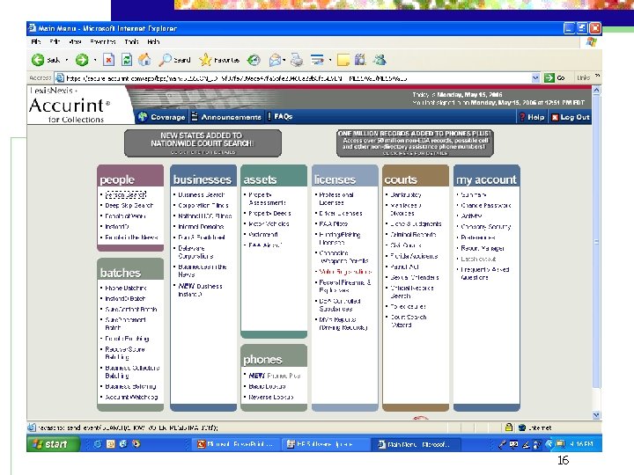The image size is (634, 475).
Task: Click the Mail envelope icon
Action: 275,60
